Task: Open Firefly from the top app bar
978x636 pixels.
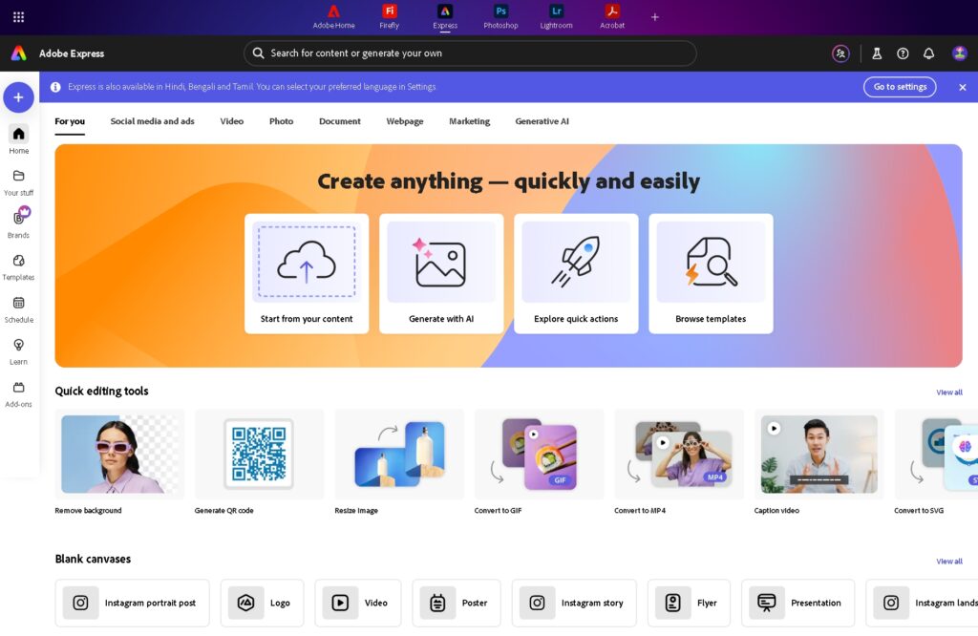Action: [x=389, y=15]
